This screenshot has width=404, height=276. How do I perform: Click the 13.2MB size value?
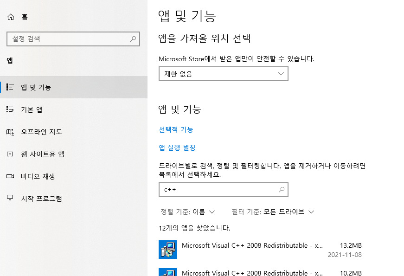351,245
